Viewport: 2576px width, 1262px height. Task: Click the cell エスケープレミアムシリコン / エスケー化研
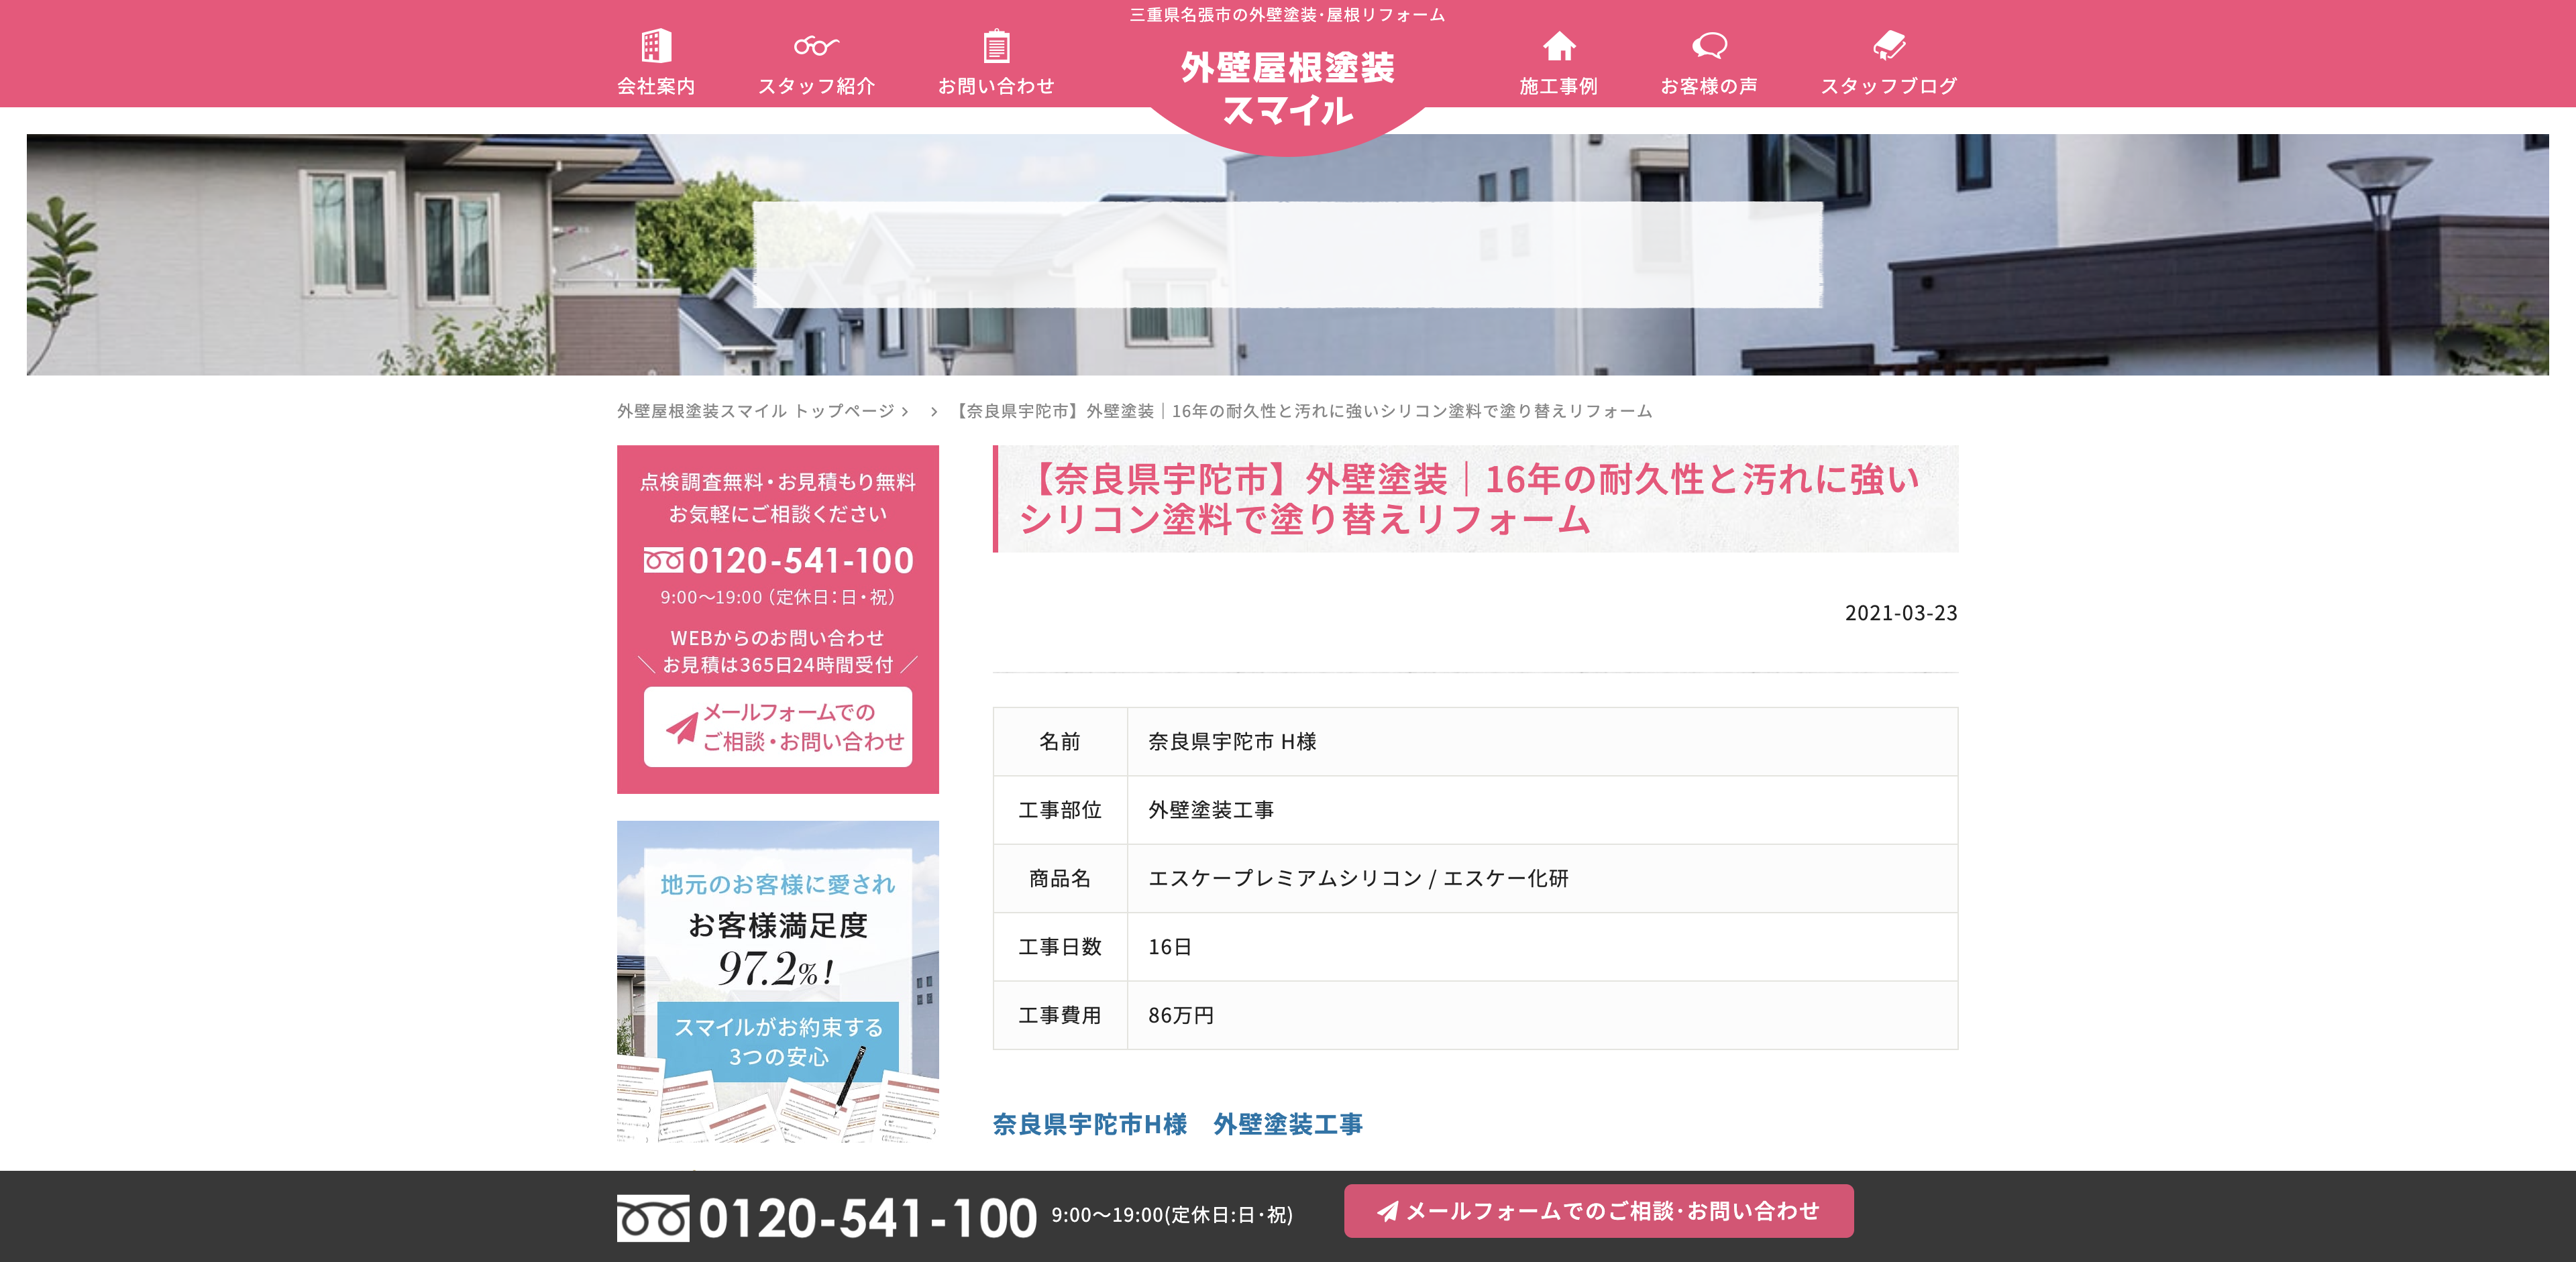point(1542,878)
